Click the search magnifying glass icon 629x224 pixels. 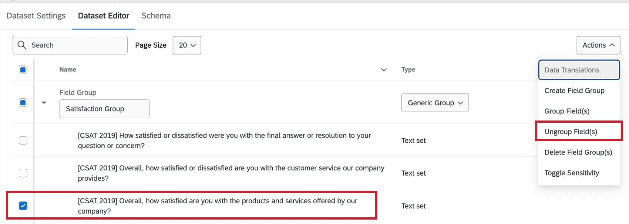point(22,45)
